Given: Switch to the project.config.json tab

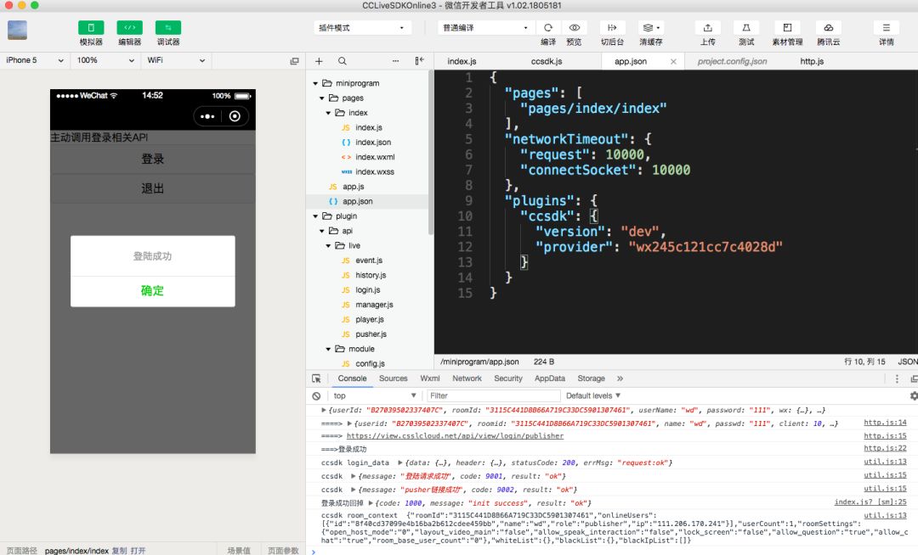Looking at the screenshot, I should pos(732,61).
